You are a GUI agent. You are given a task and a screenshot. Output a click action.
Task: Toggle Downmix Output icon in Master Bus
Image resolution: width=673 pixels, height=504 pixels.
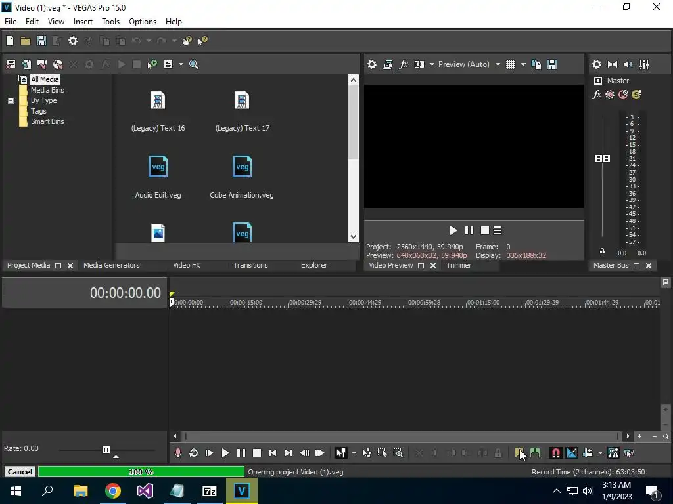613,64
